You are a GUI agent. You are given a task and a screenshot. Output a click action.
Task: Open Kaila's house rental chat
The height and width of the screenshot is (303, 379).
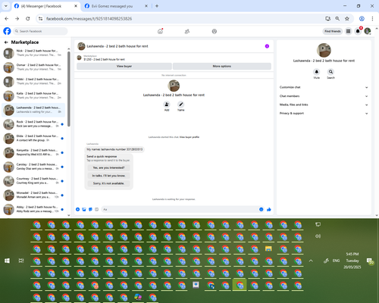point(33,95)
